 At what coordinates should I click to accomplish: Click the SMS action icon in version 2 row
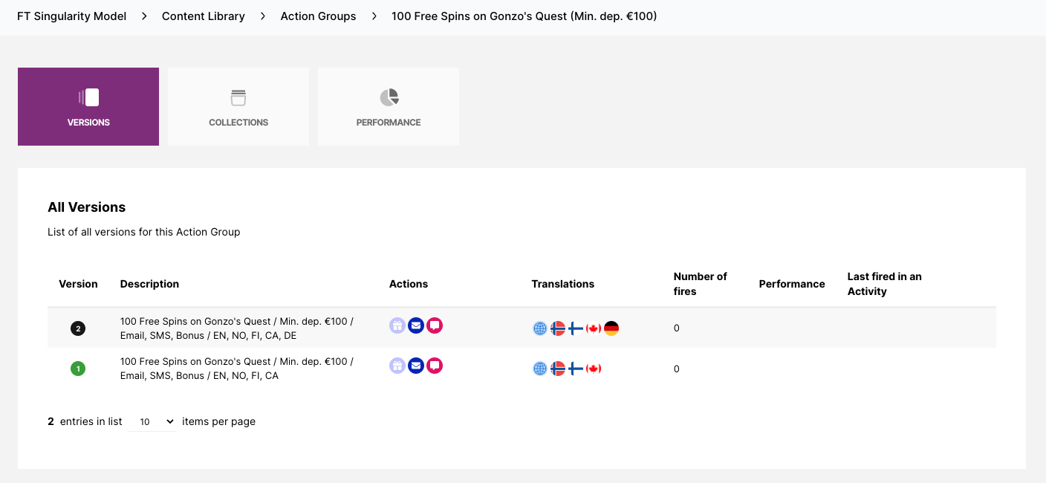click(435, 325)
